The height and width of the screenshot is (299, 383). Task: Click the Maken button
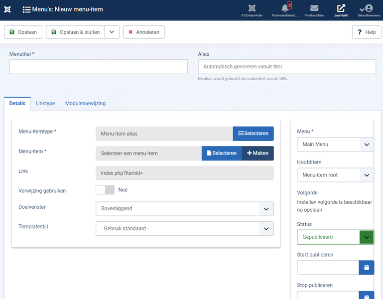click(257, 153)
